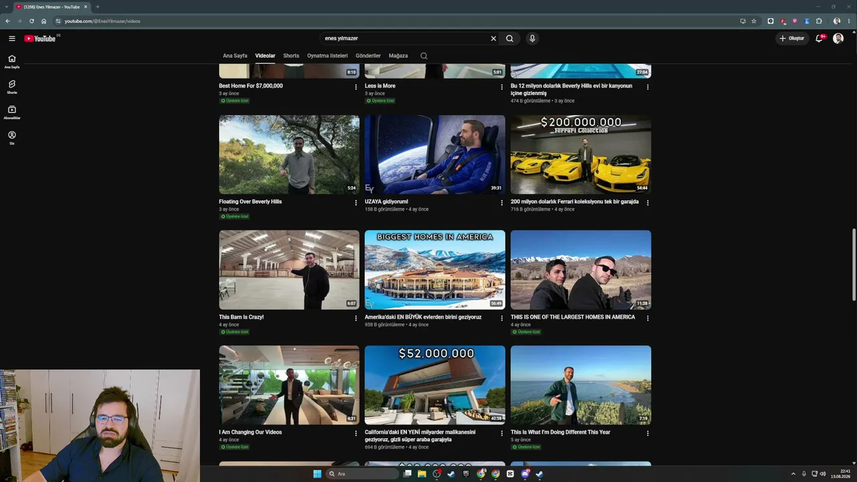
Task: Go back in Chrome
Action: [x=7, y=21]
